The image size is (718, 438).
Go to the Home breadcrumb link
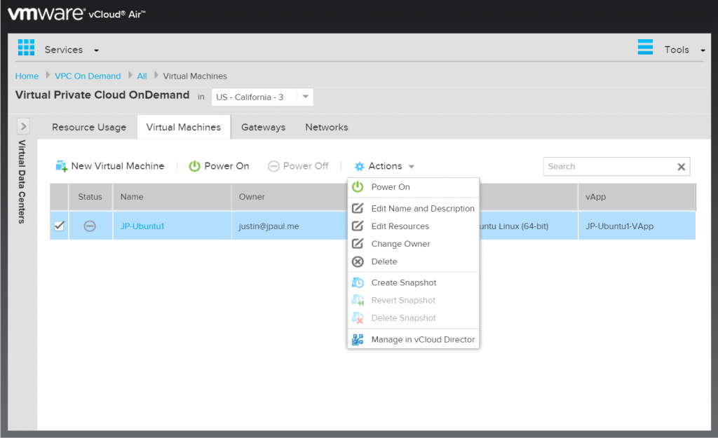click(x=27, y=76)
